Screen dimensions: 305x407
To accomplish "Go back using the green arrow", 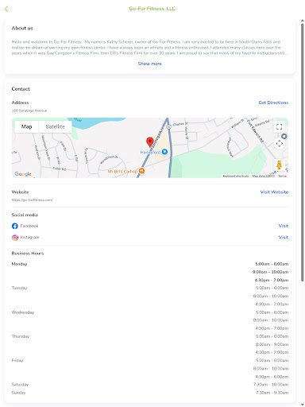I will [6, 9].
